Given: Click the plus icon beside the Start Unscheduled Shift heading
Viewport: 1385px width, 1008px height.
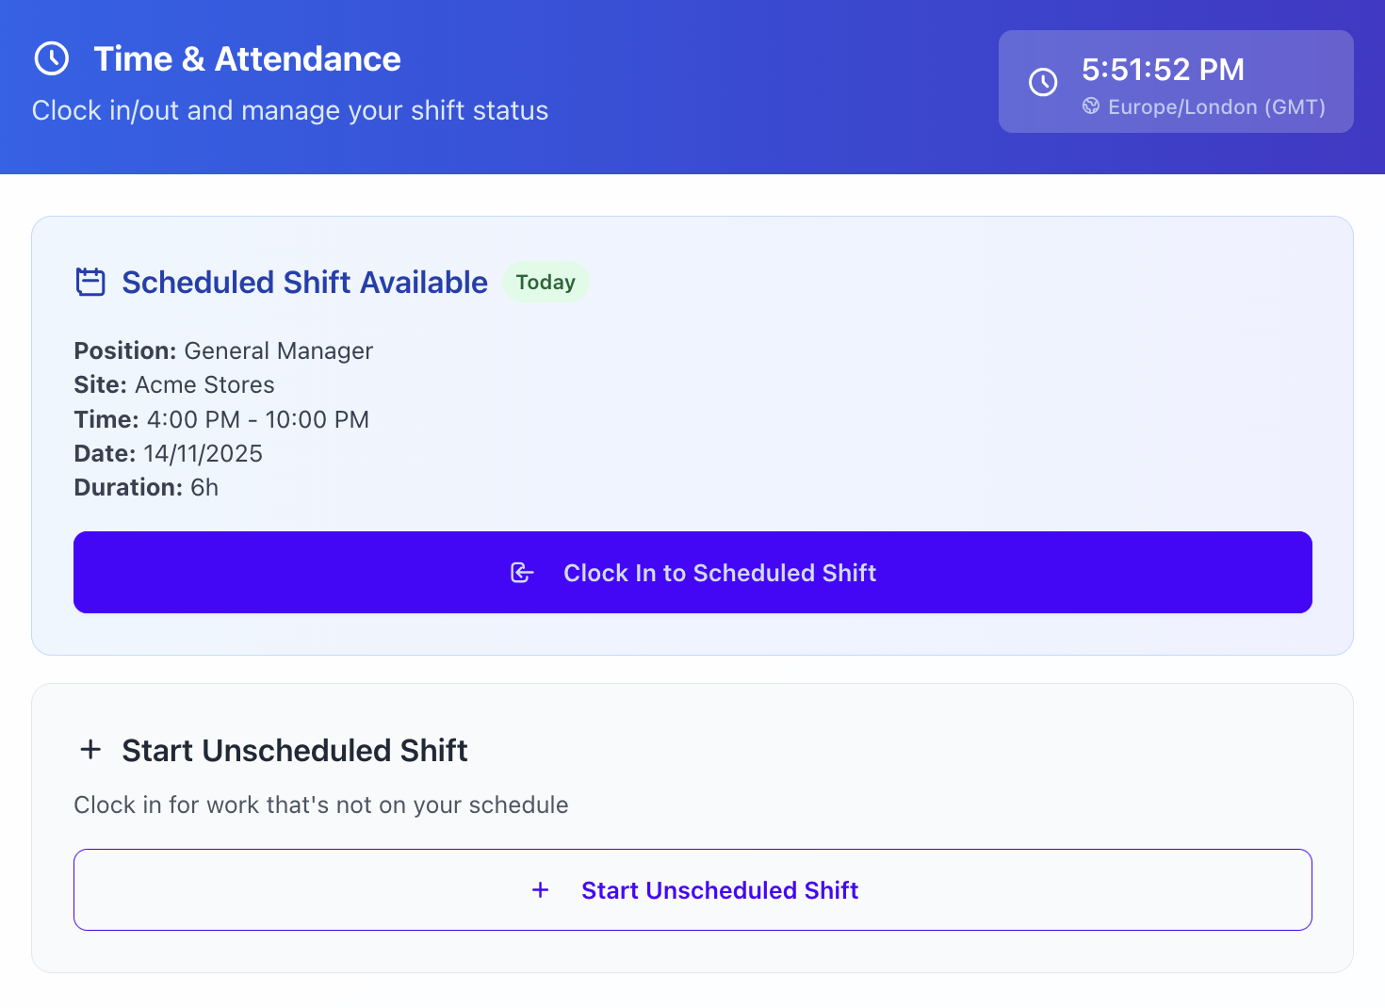Looking at the screenshot, I should (x=90, y=750).
